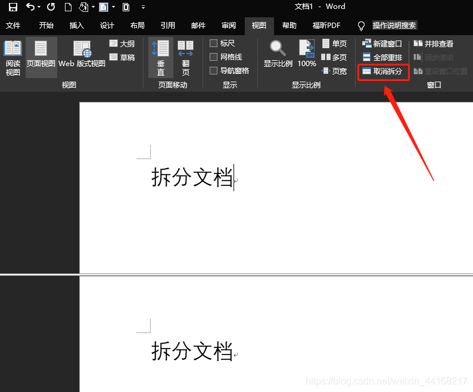
Task: Switch to the 插入 tab
Action: click(x=77, y=26)
